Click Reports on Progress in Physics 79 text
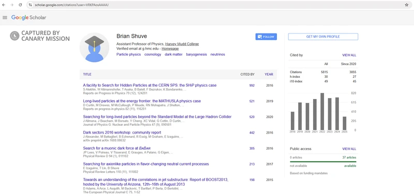Viewport: 414px width, 196px height. tap(115, 93)
